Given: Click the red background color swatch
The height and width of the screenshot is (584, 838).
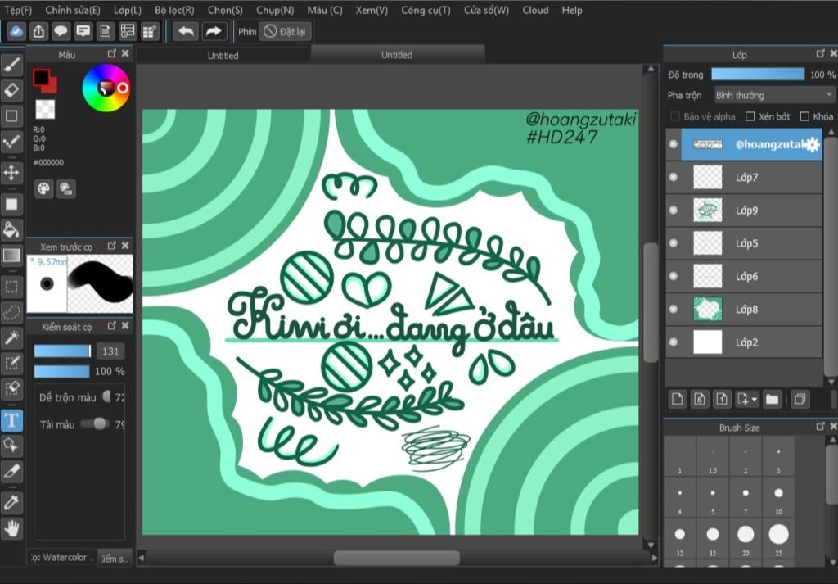Looking at the screenshot, I should coord(50,86).
